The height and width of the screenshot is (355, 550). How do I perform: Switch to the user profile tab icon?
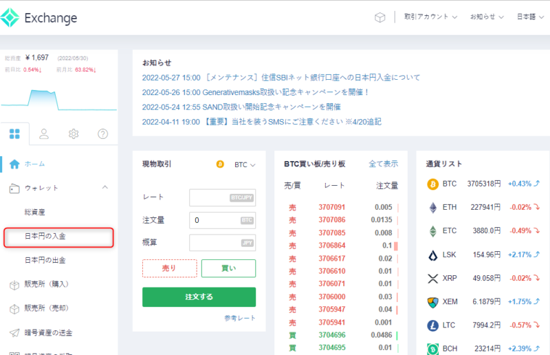tap(44, 133)
